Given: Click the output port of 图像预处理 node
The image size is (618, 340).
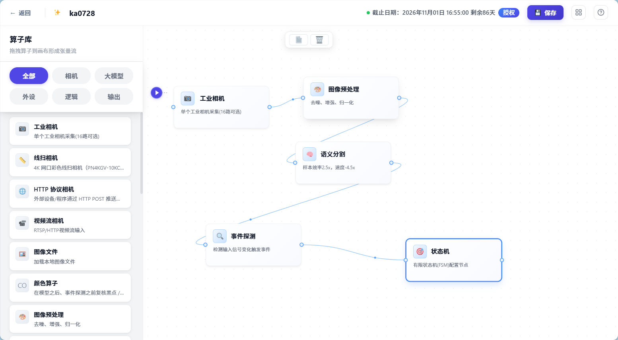Looking at the screenshot, I should click(x=399, y=98).
